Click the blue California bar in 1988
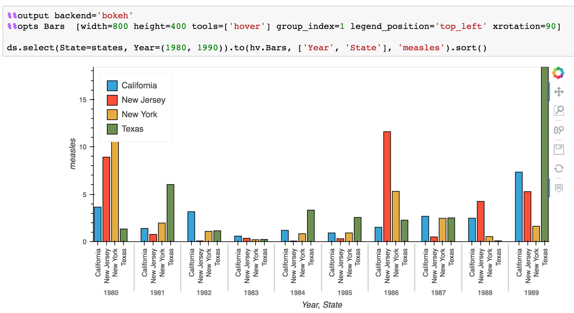 tap(472, 229)
